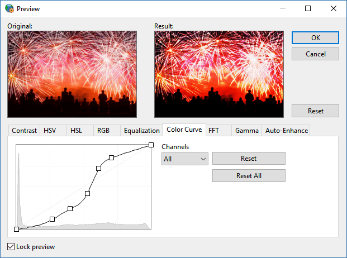
Task: Select the RGB tab
Action: [x=103, y=131]
